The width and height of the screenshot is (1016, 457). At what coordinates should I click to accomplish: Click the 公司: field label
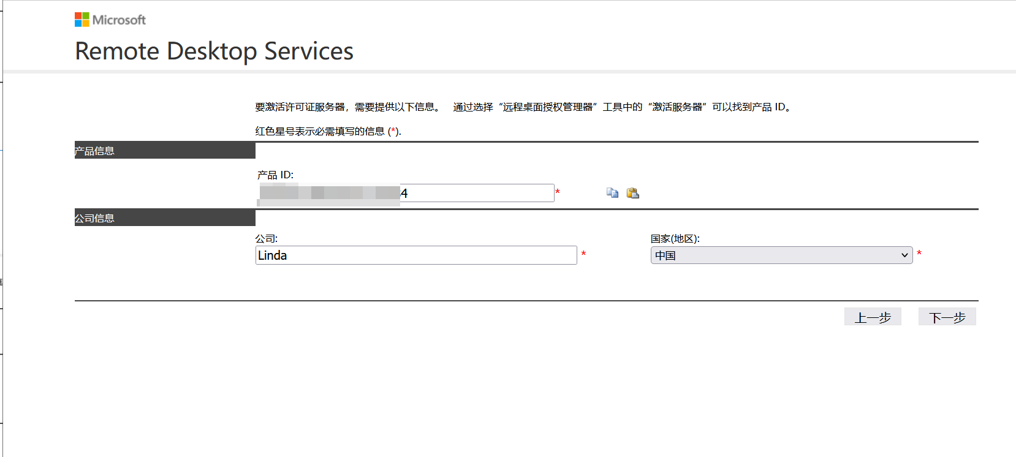point(267,239)
